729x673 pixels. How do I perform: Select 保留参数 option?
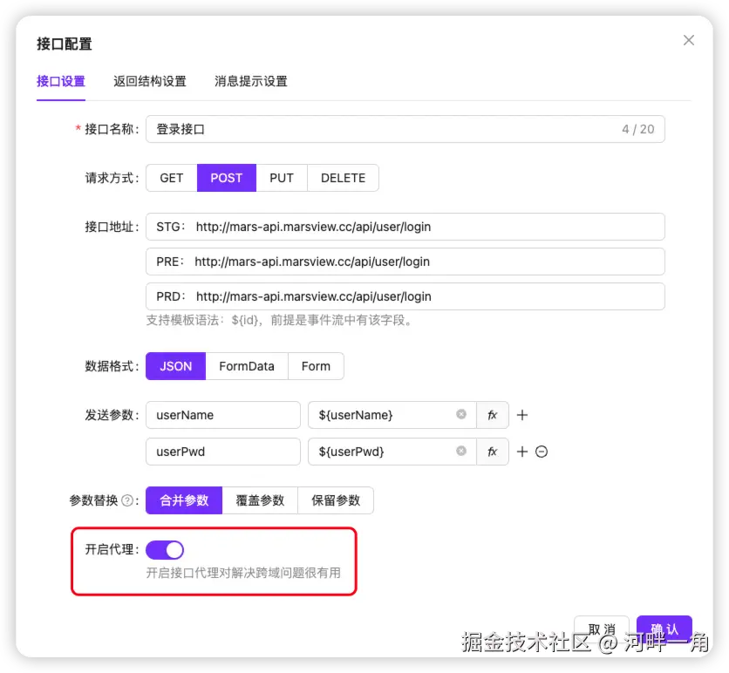click(336, 500)
